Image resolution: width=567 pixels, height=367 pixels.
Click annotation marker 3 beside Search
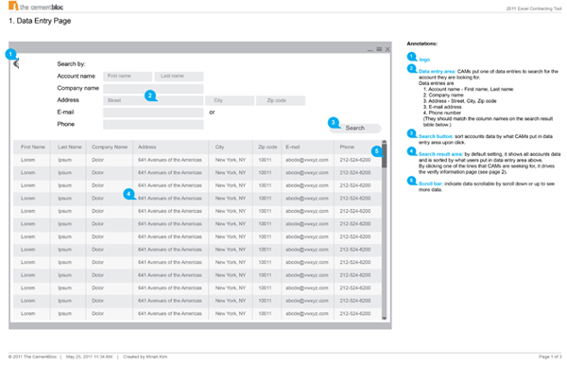point(334,123)
